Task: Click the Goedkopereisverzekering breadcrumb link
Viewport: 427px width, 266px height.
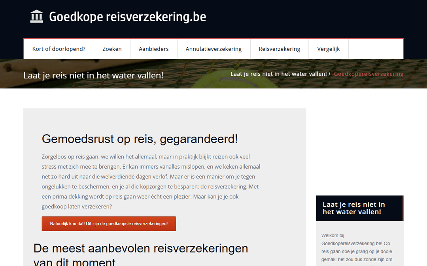Action: click(x=368, y=74)
